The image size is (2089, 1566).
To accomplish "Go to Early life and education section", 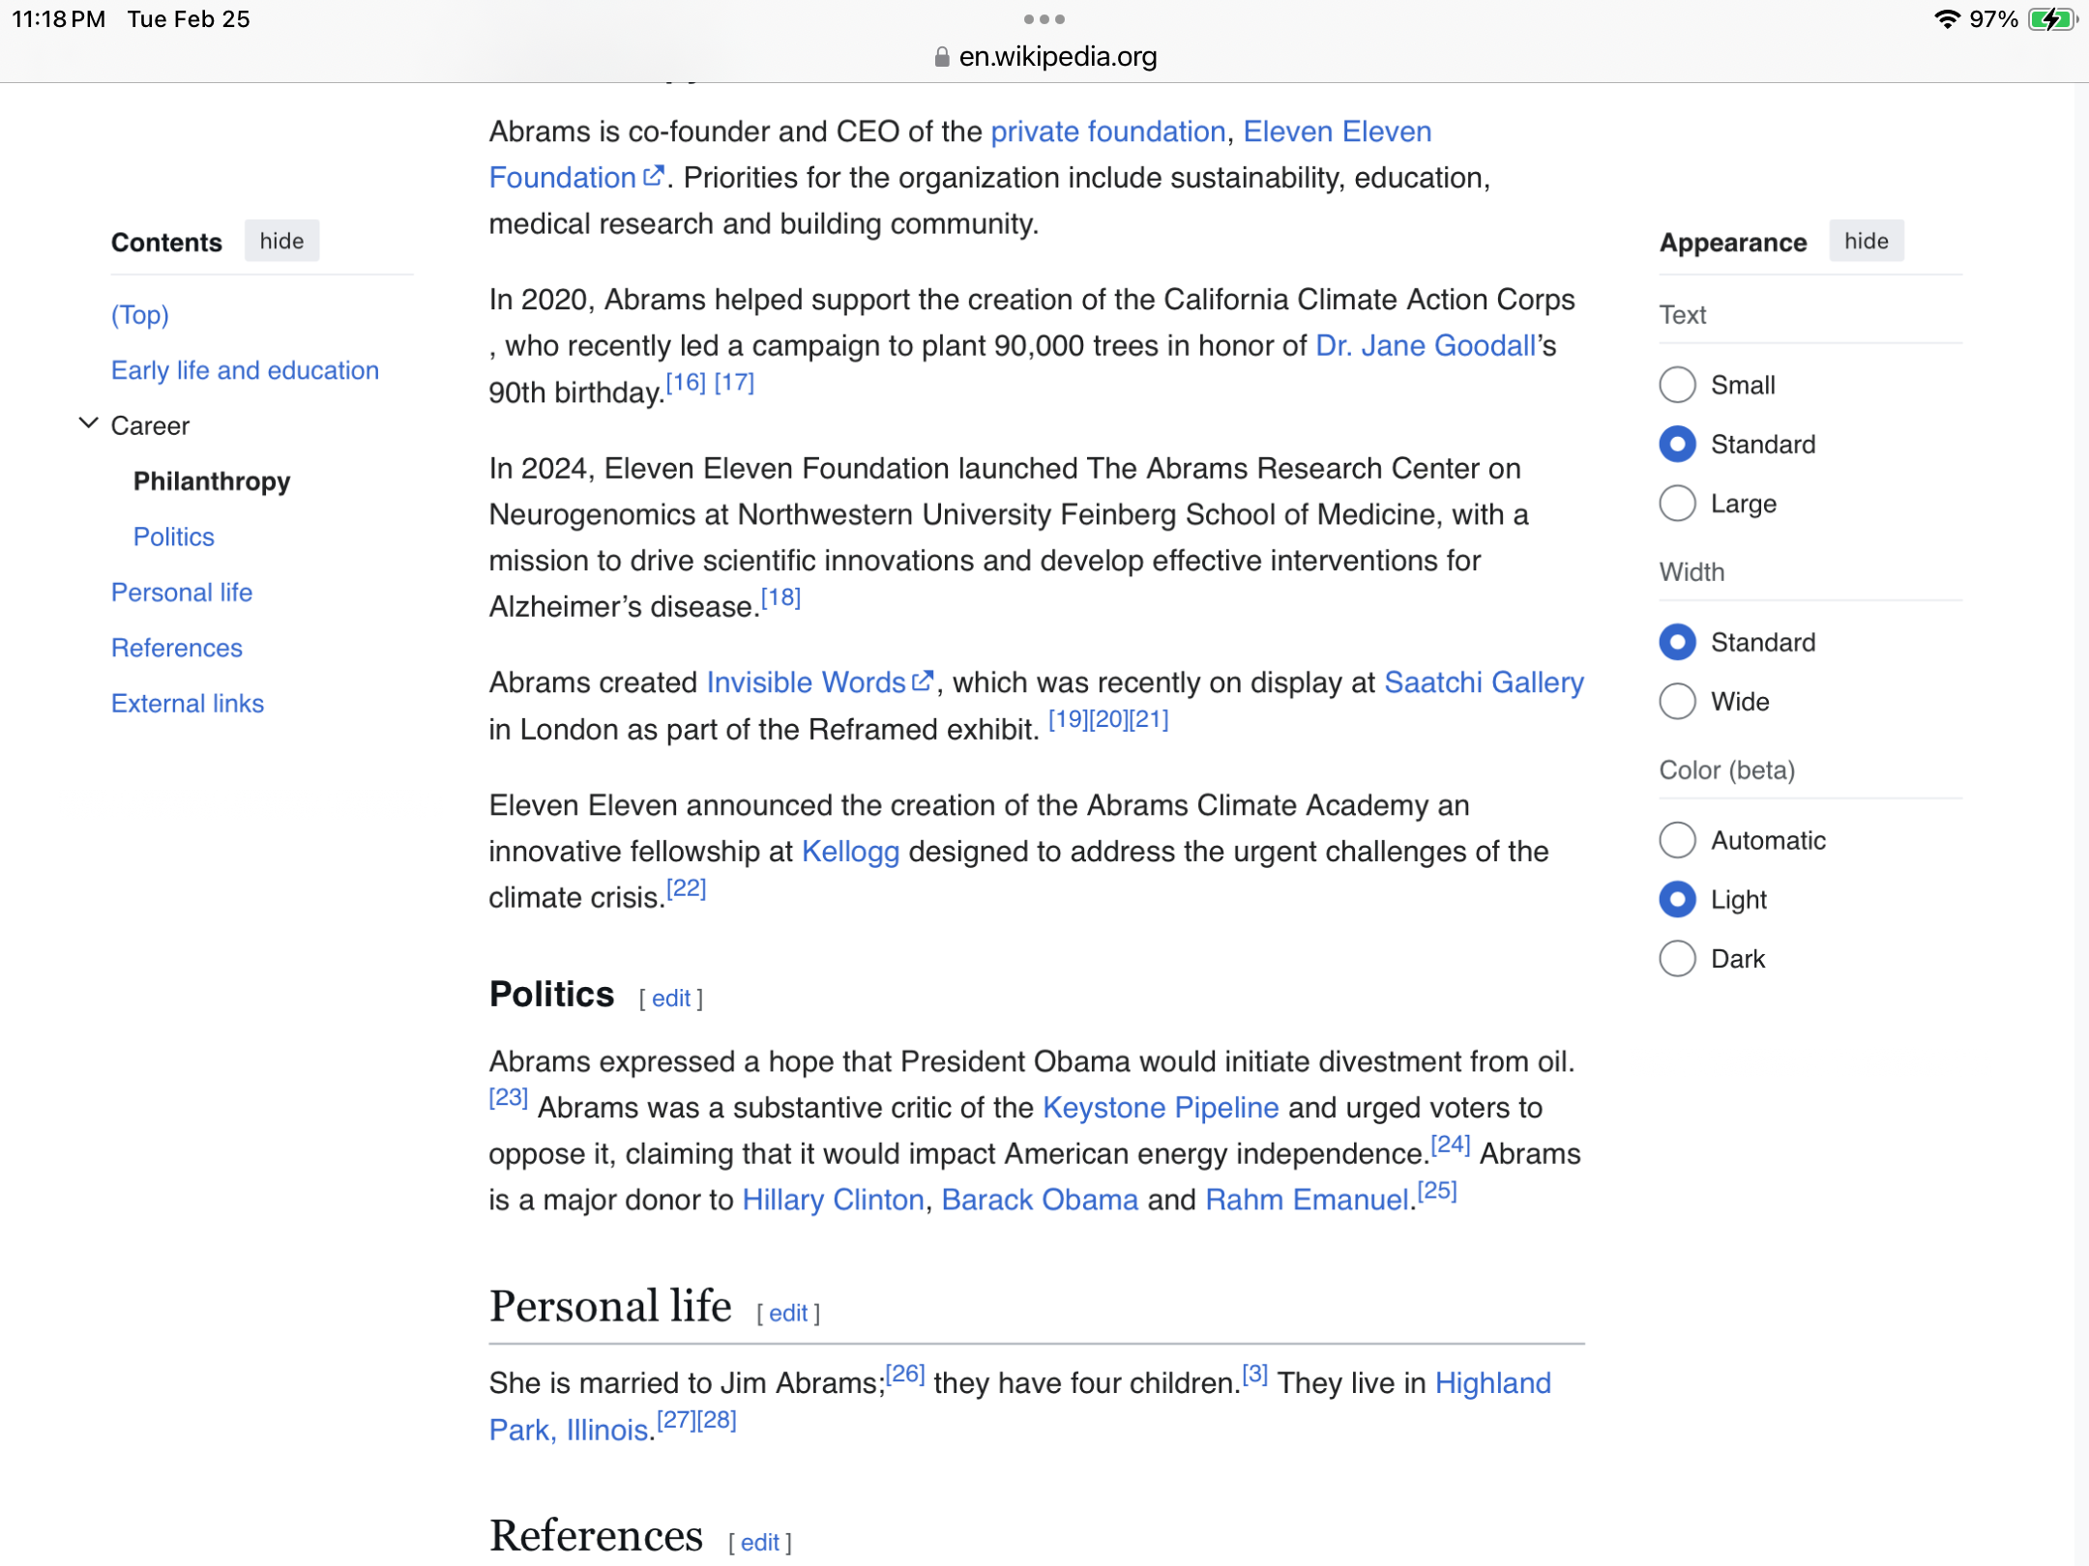I will coord(245,370).
